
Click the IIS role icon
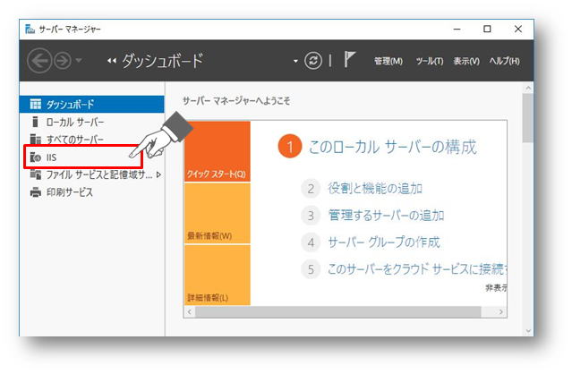pos(36,157)
